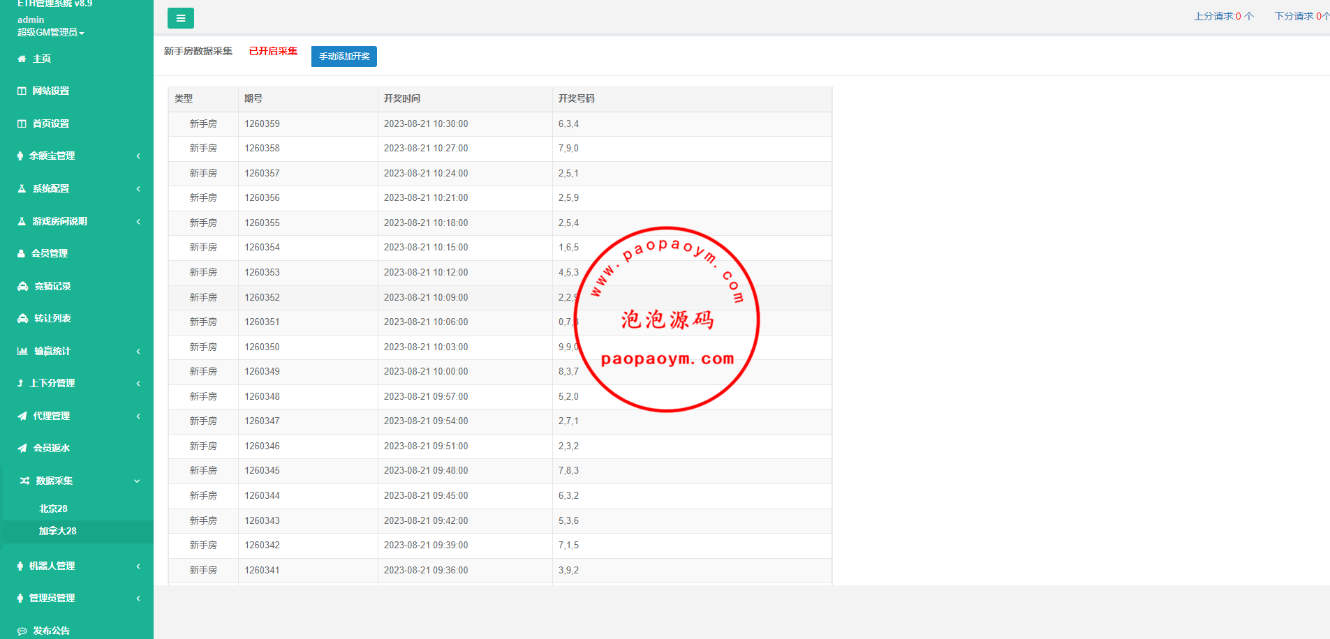This screenshot has width=1330, height=639.
Task: Open the 上分请求 link in header
Action: 1223,16
